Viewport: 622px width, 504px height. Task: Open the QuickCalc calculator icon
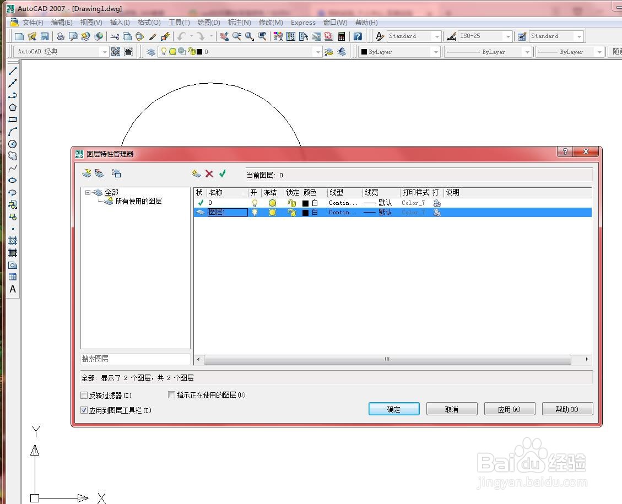click(342, 36)
